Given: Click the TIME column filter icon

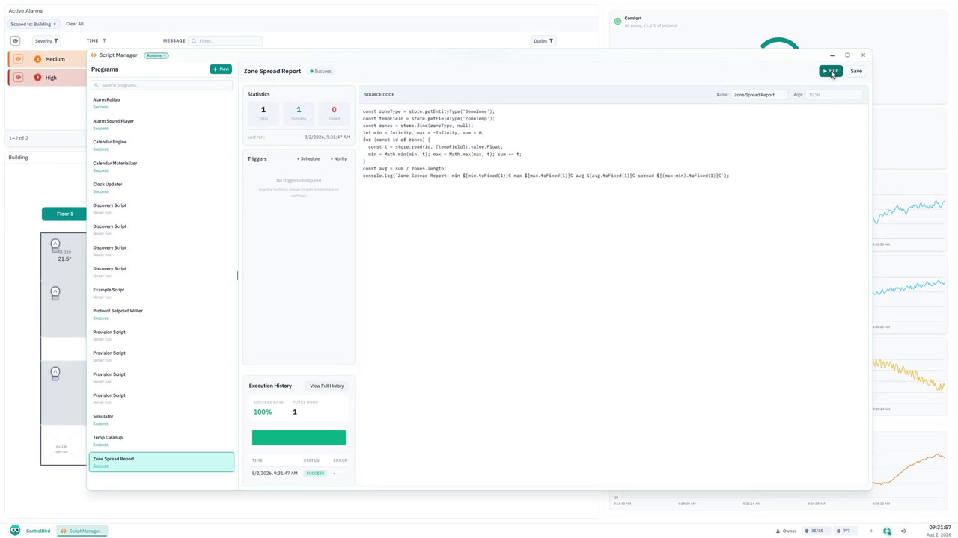Looking at the screenshot, I should pos(104,41).
